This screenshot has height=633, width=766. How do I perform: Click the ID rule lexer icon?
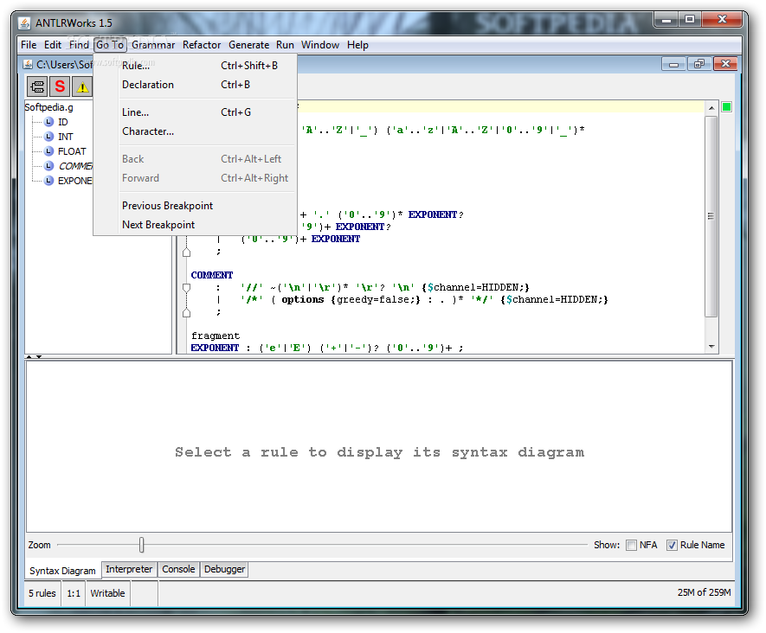[48, 122]
